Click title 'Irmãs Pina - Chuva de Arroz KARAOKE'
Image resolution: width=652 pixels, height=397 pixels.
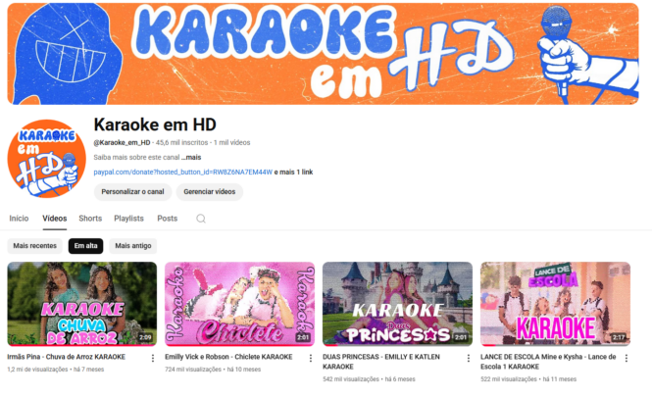[x=66, y=357]
